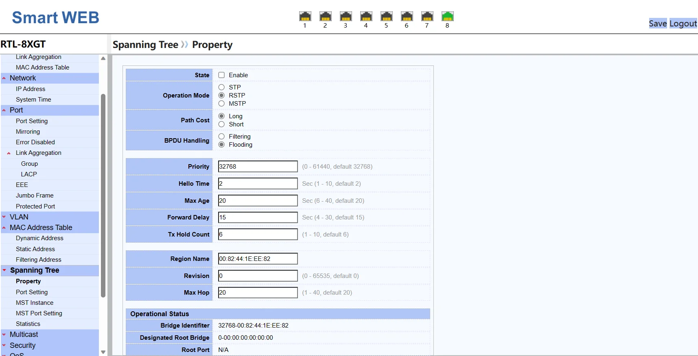Viewport: 698px width, 356px height.
Task: Open the MST Instance page
Action: pyautogui.click(x=35, y=303)
